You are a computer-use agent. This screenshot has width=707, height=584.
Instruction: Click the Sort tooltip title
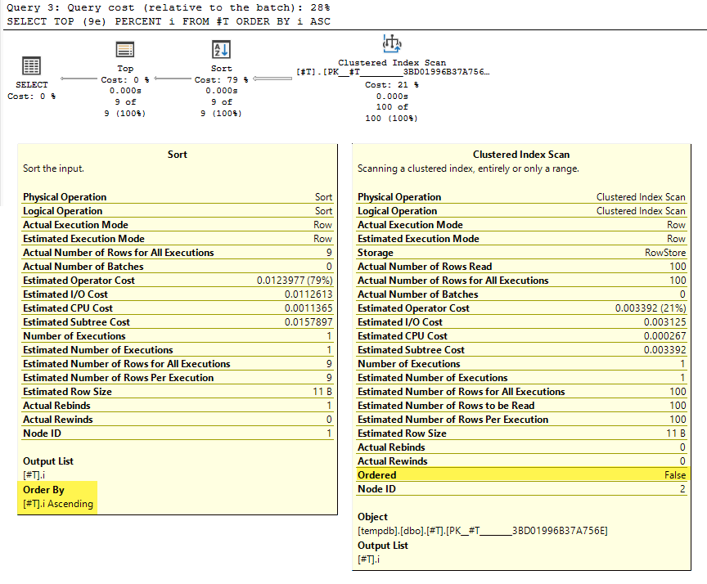click(178, 155)
